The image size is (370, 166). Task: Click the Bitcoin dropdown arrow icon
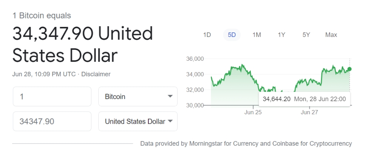[x=170, y=96]
